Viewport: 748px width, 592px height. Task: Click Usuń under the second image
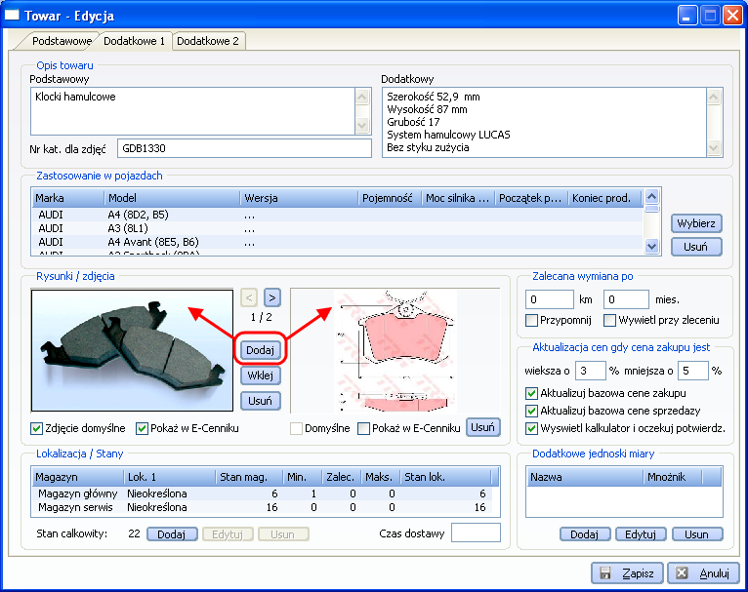click(482, 427)
